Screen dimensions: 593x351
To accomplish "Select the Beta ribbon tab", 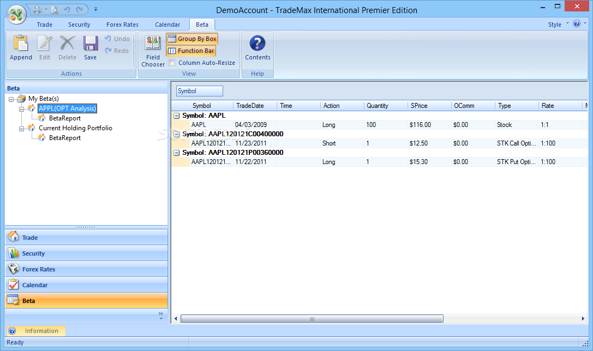I will pyautogui.click(x=202, y=25).
